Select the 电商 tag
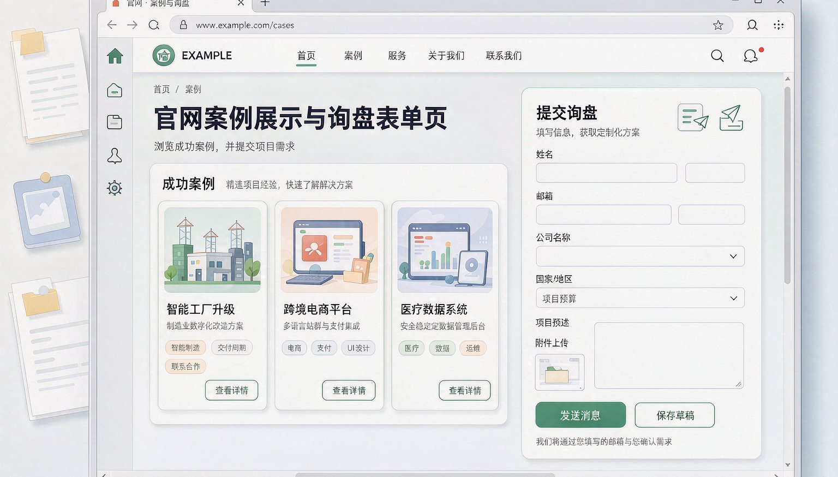The width and height of the screenshot is (838, 477). [295, 348]
